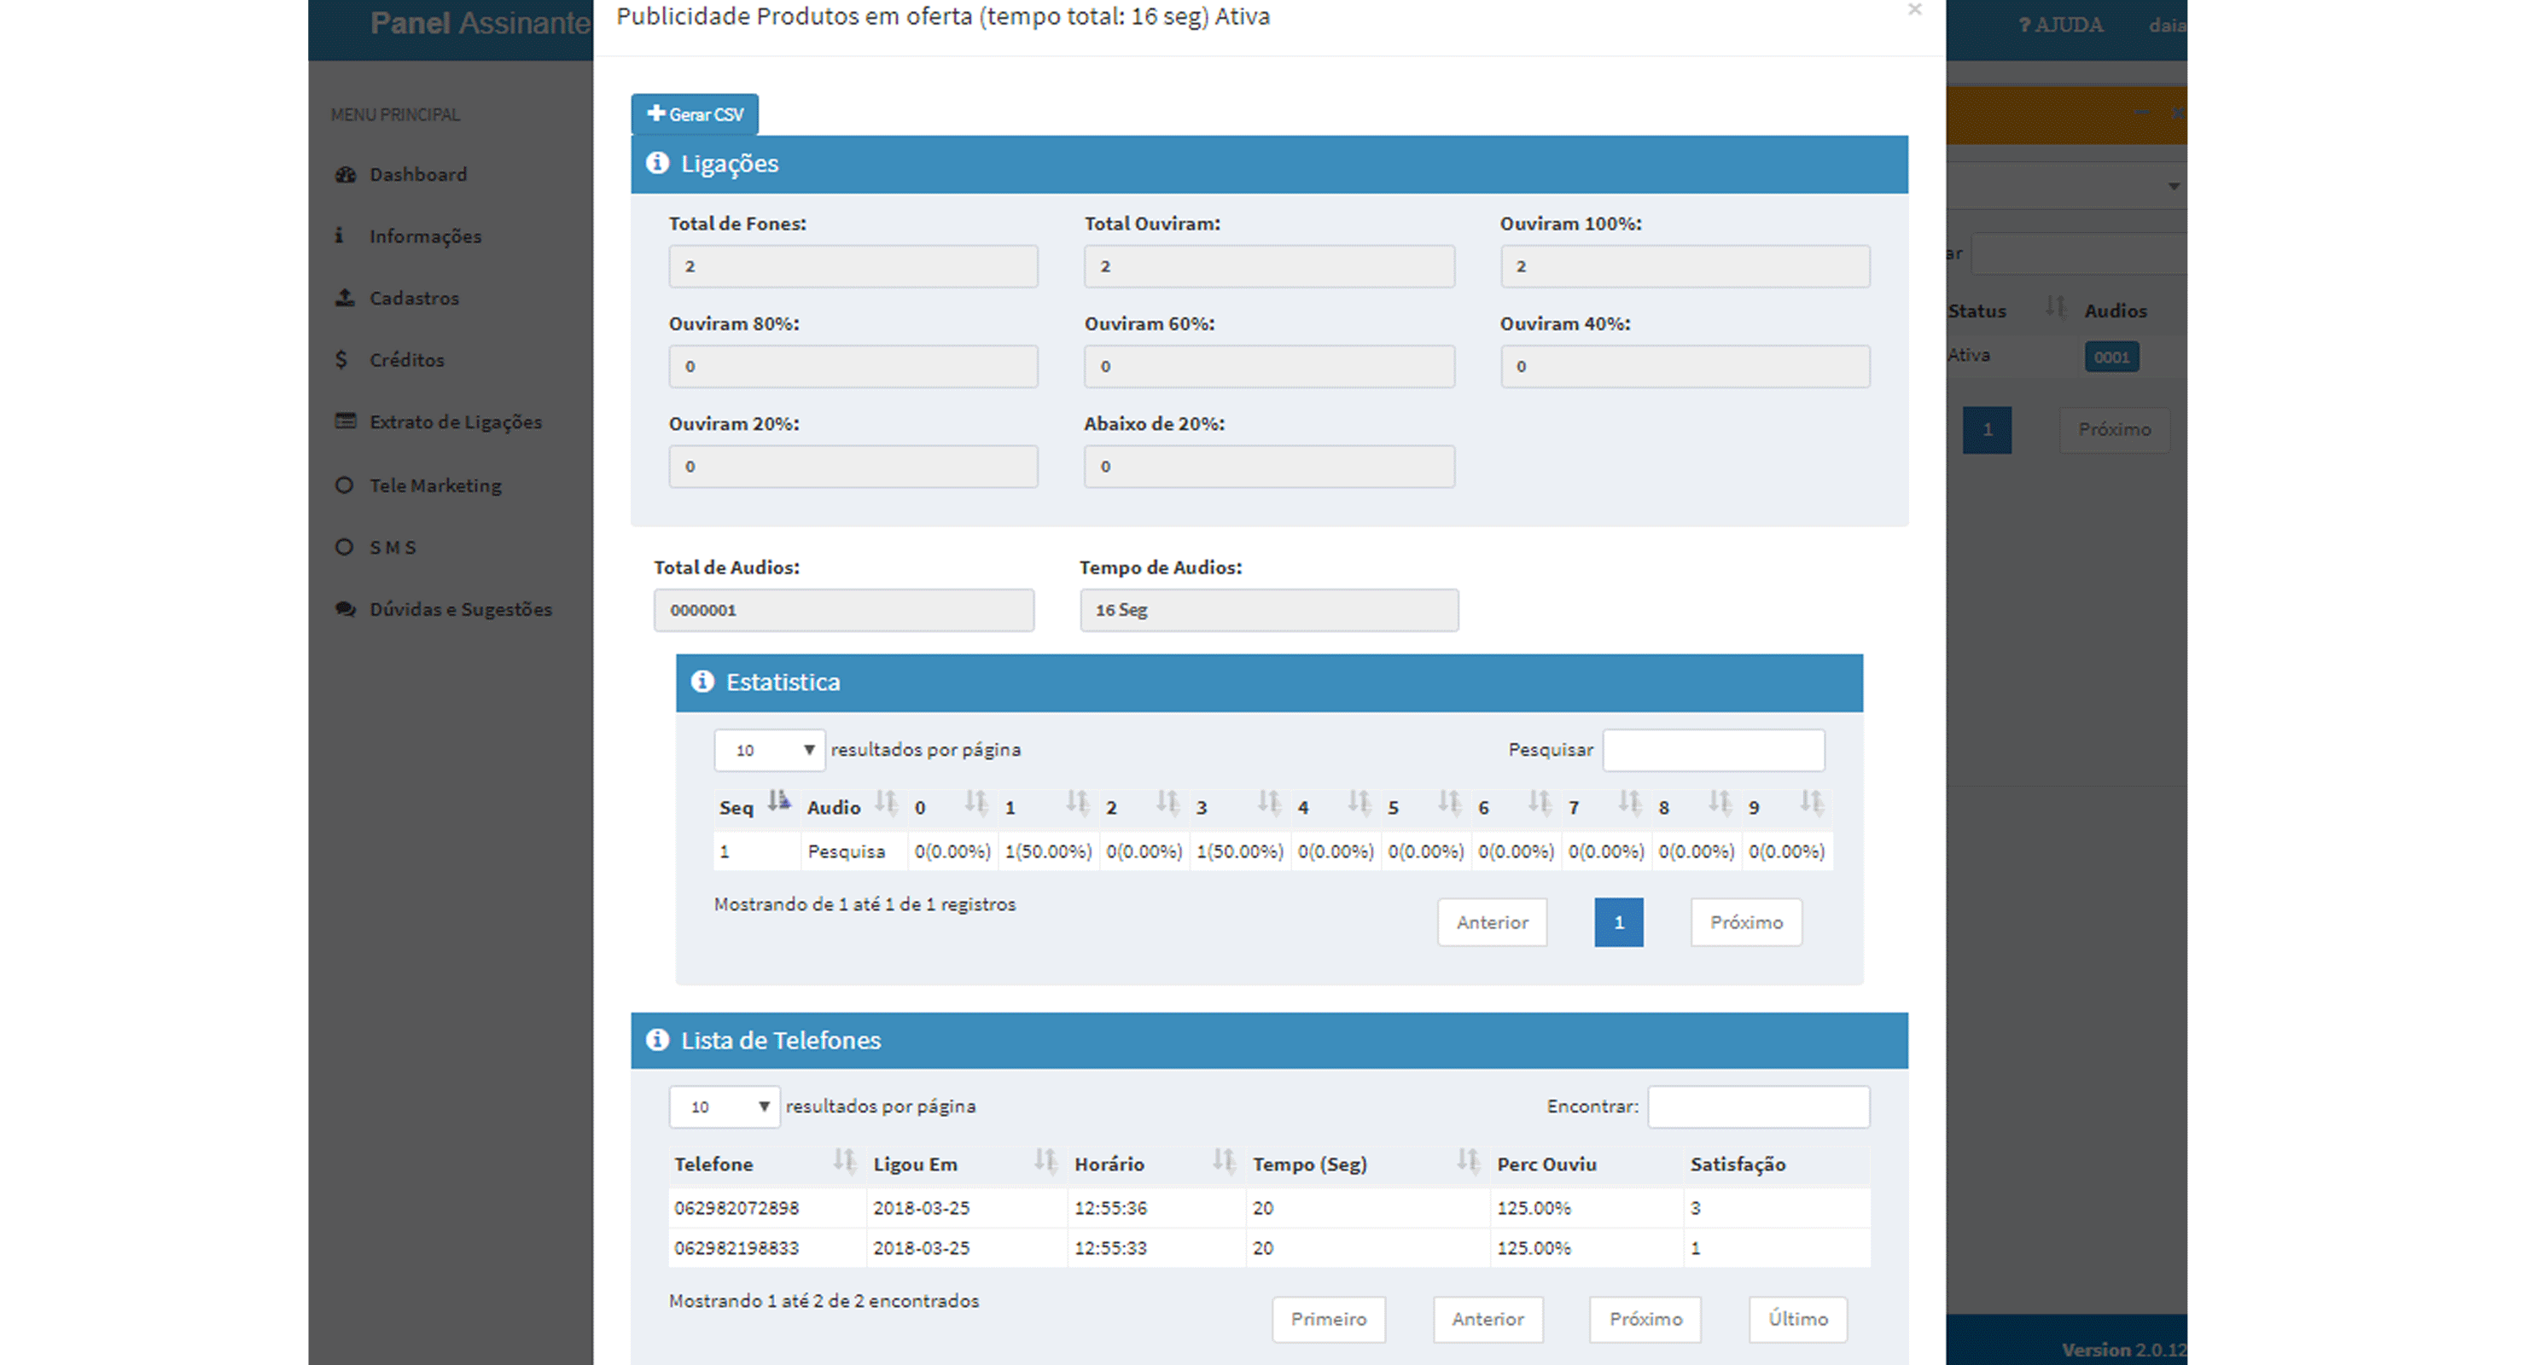Image resolution: width=2521 pixels, height=1365 pixels.
Task: Sort phone list by Tempo (Seg) column
Action: [x=1367, y=1164]
